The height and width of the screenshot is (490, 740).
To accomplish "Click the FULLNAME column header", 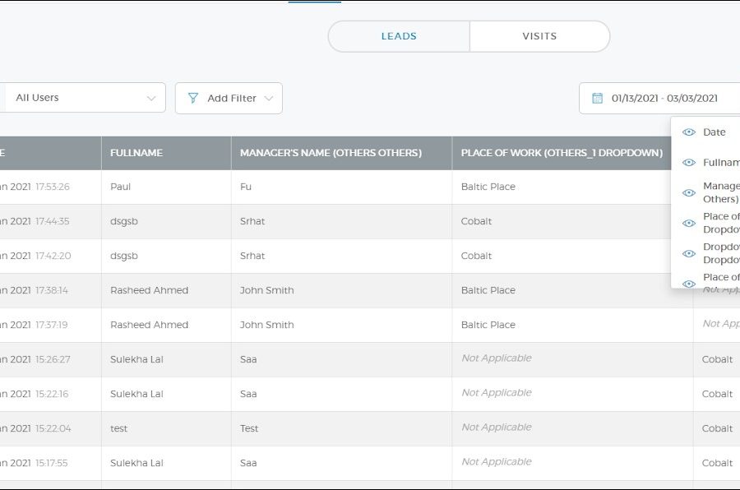I will click(x=136, y=153).
